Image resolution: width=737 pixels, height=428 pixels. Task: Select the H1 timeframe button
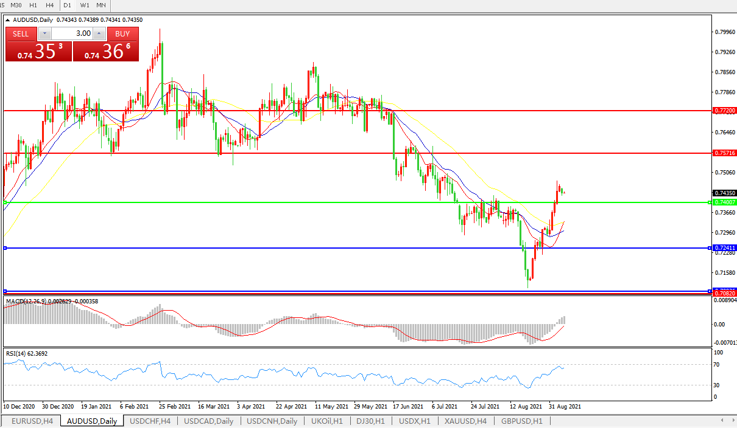click(33, 5)
